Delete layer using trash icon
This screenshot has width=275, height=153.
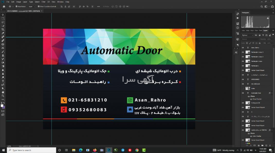[x=270, y=145]
